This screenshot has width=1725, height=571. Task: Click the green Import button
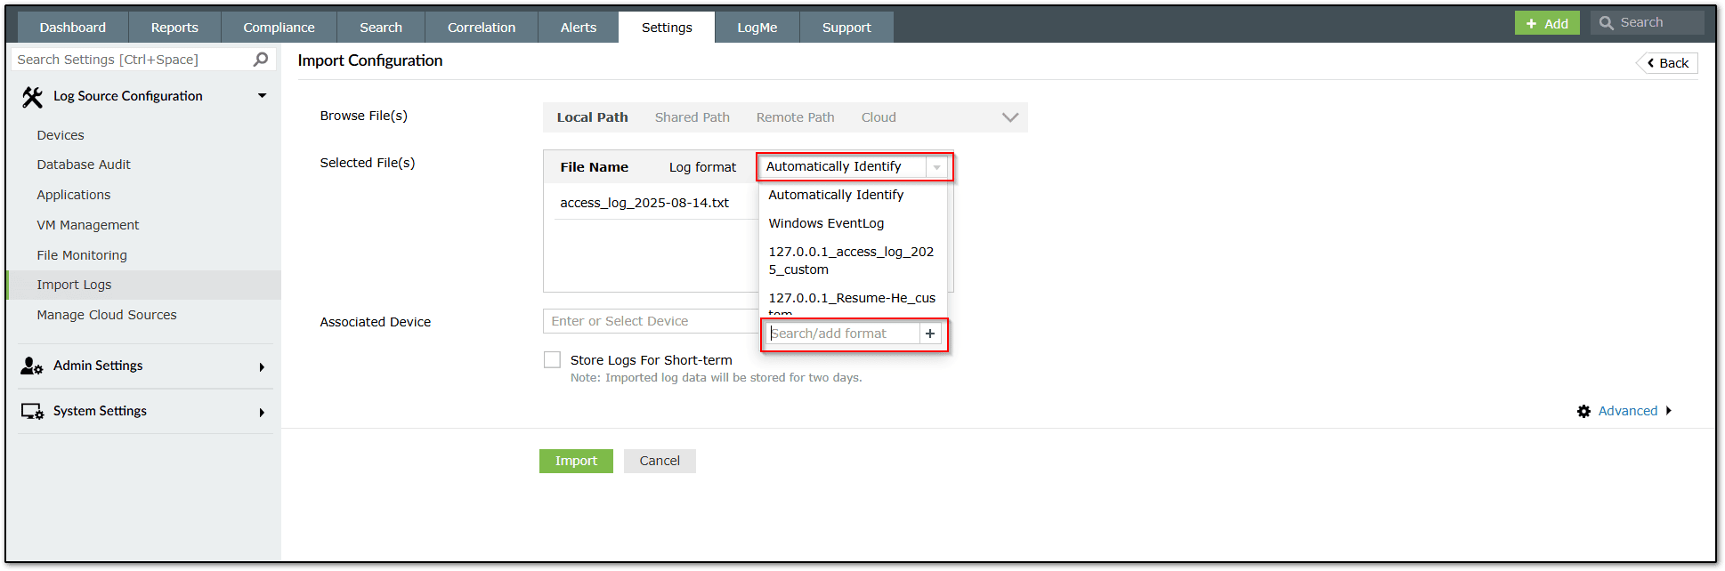pyautogui.click(x=576, y=461)
